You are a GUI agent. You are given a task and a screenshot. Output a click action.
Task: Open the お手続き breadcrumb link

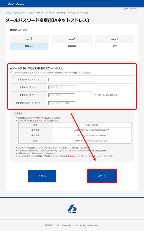point(61,13)
